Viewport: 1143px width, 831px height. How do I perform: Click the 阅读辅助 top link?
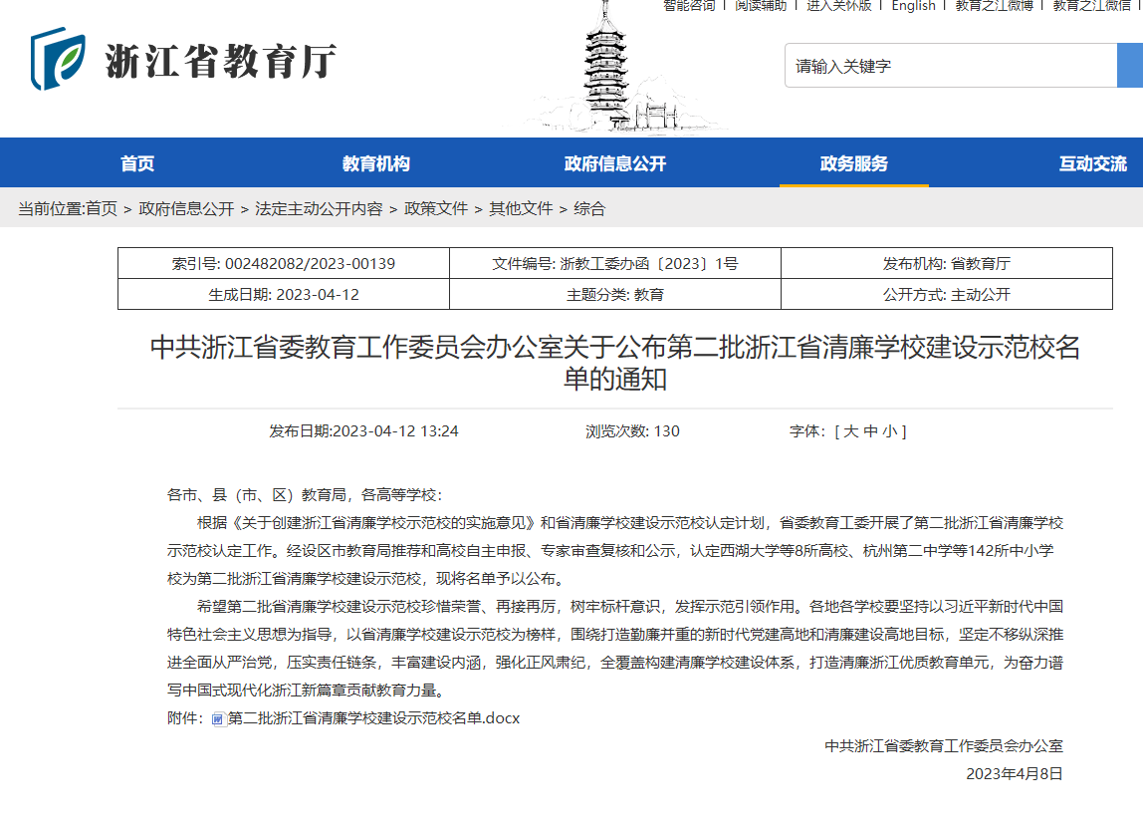point(761,6)
